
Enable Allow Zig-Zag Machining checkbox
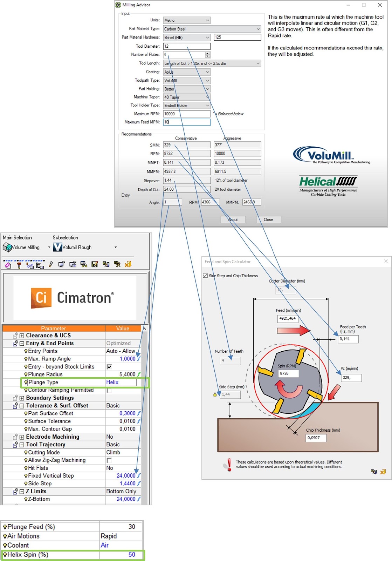pos(109,460)
